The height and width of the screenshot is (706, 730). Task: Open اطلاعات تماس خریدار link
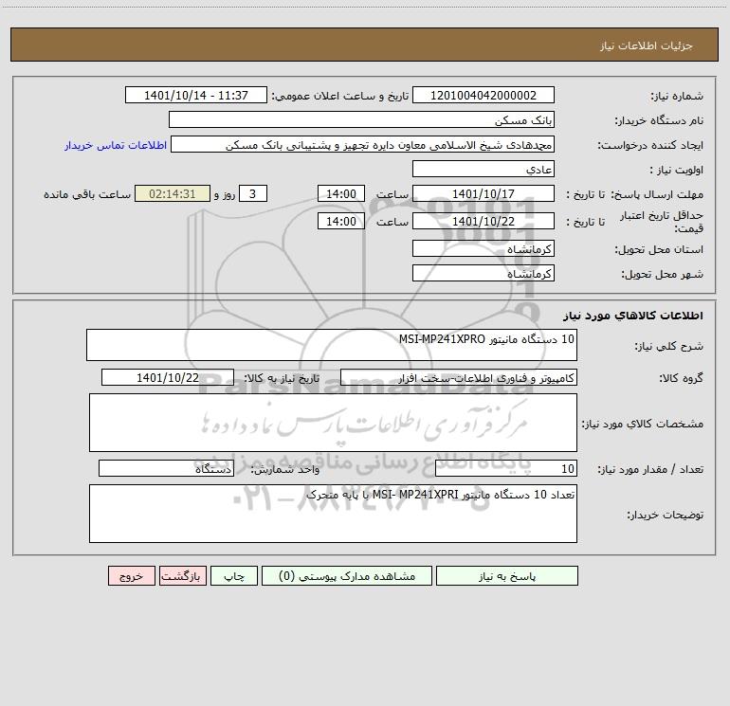pyautogui.click(x=116, y=145)
